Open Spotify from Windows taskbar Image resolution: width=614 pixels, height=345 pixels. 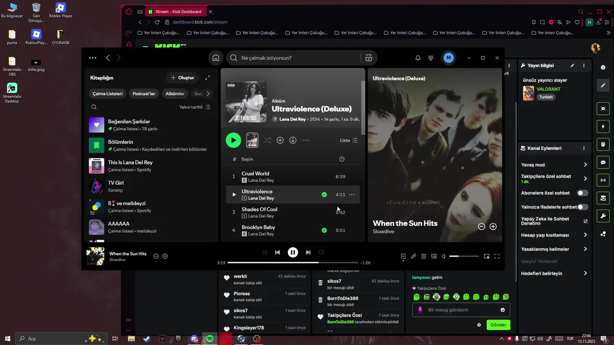click(x=210, y=339)
